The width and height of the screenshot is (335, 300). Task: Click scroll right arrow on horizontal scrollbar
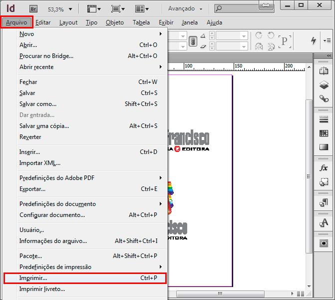click(292, 293)
